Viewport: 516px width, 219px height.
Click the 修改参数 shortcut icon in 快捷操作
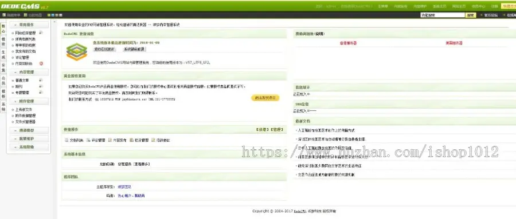click(x=153, y=140)
